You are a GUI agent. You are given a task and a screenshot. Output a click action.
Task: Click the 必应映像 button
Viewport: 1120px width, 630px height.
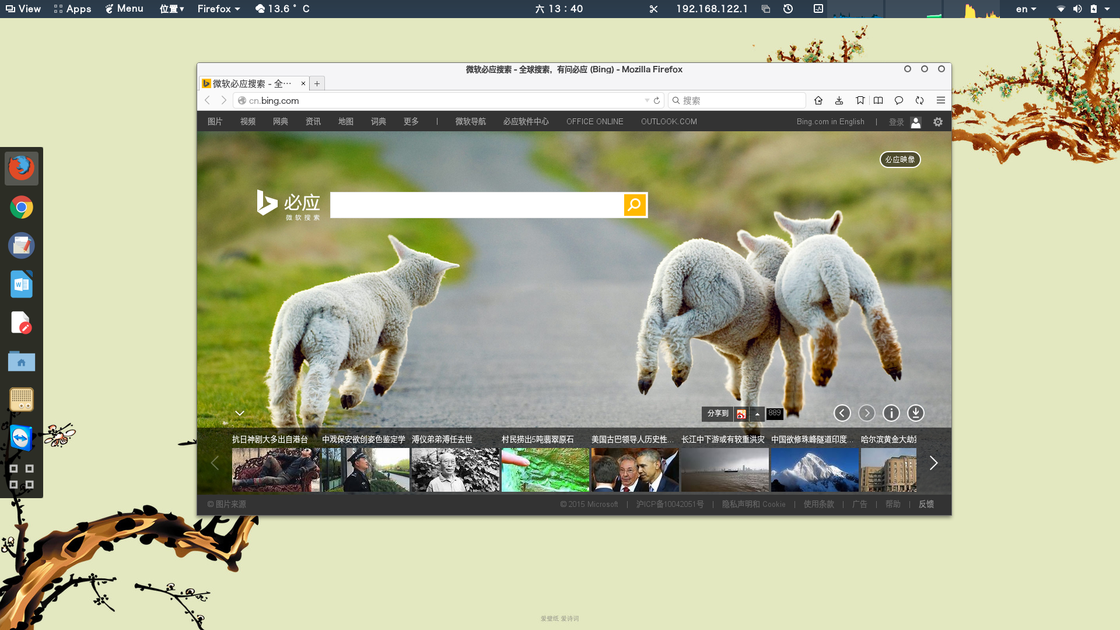click(900, 159)
